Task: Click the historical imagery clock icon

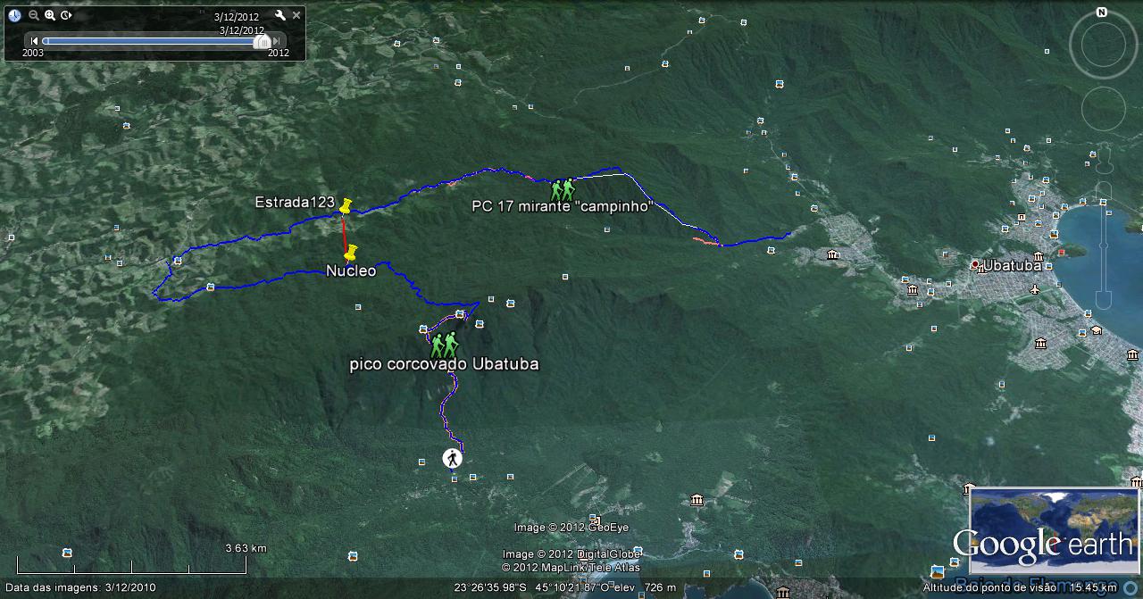Action: (x=14, y=15)
